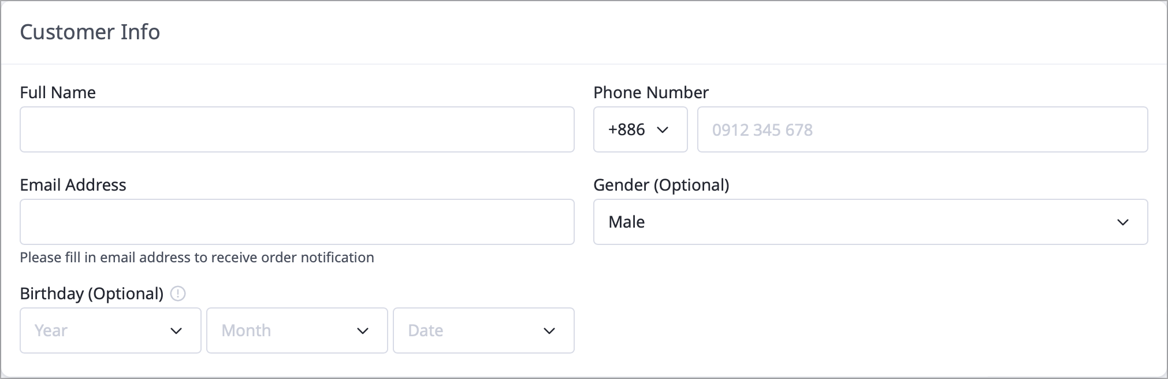Click into the Email Address field
The height and width of the screenshot is (379, 1168).
coord(297,222)
